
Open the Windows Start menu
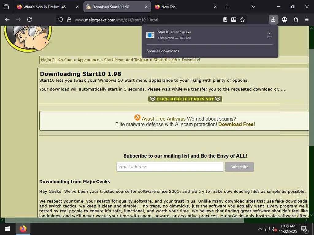[7, 229]
